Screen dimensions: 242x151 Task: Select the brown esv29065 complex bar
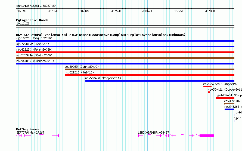click(150, 69)
